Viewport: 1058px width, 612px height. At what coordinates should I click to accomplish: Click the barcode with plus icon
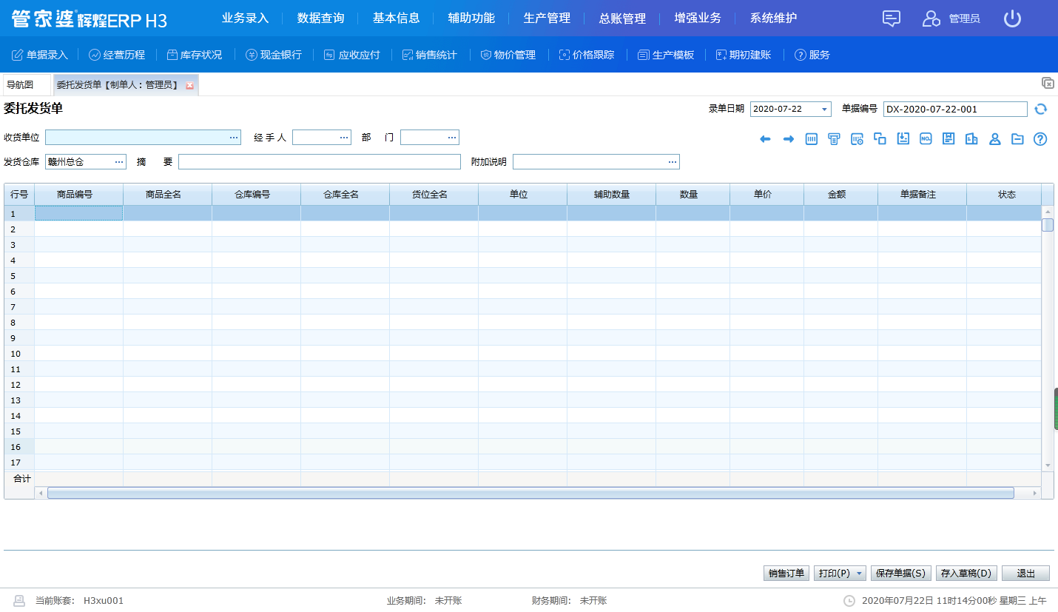[x=857, y=139]
